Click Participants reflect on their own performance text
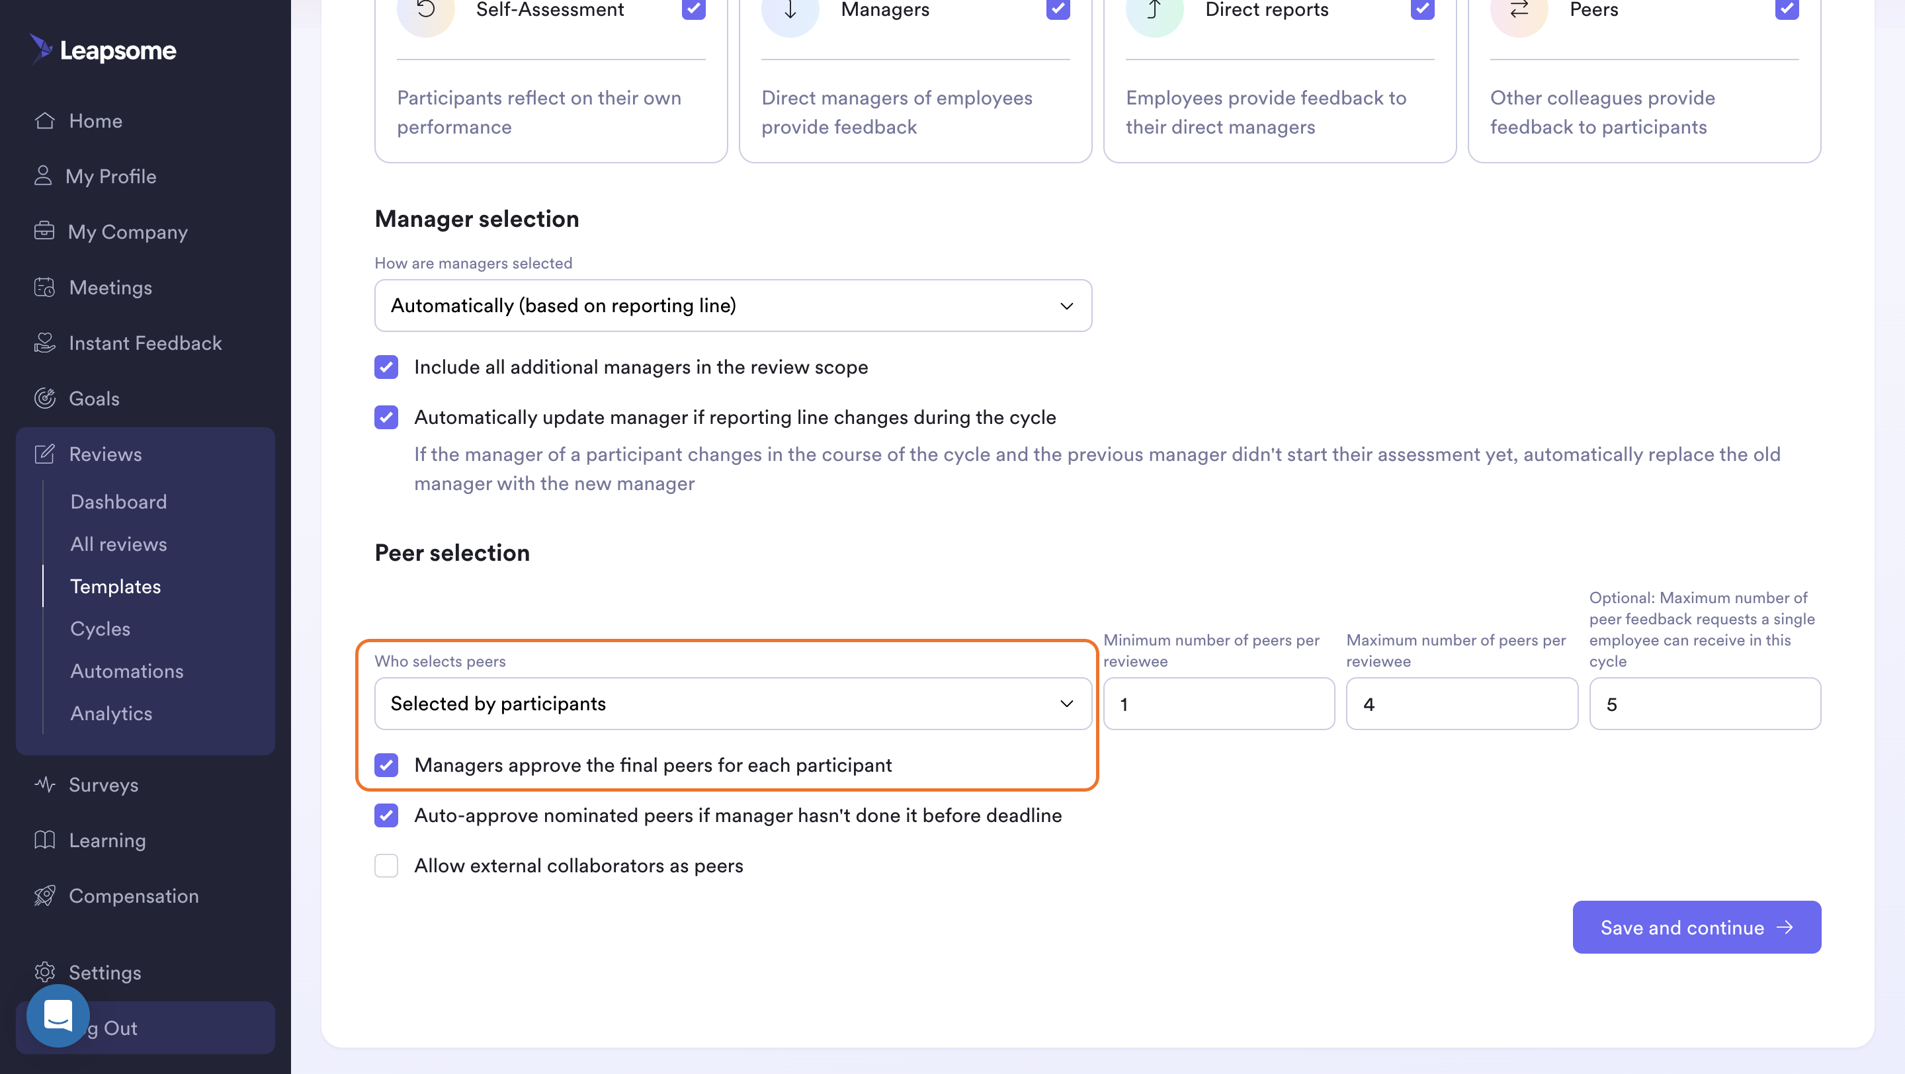Image resolution: width=1905 pixels, height=1074 pixels. click(x=539, y=112)
